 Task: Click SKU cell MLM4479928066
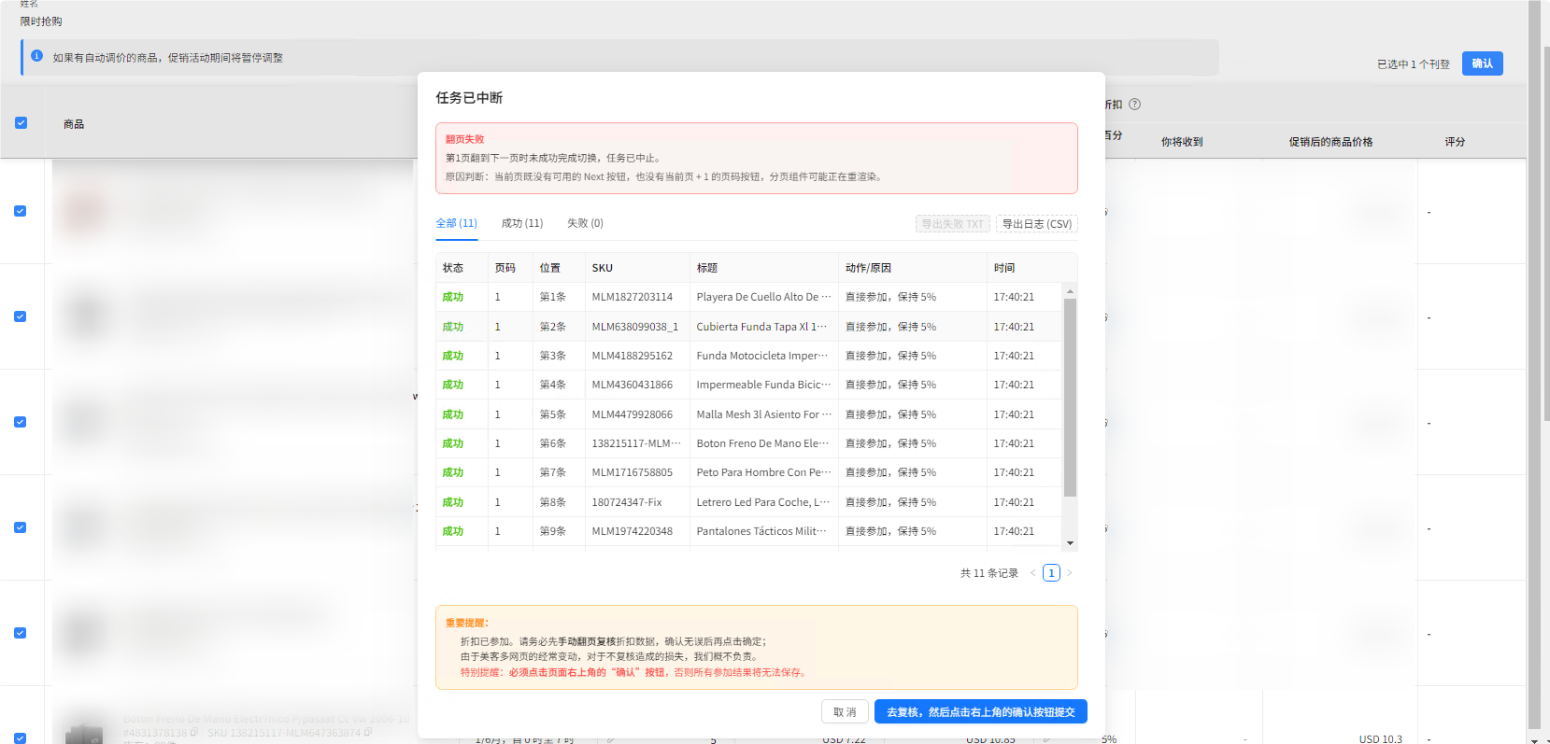point(632,414)
